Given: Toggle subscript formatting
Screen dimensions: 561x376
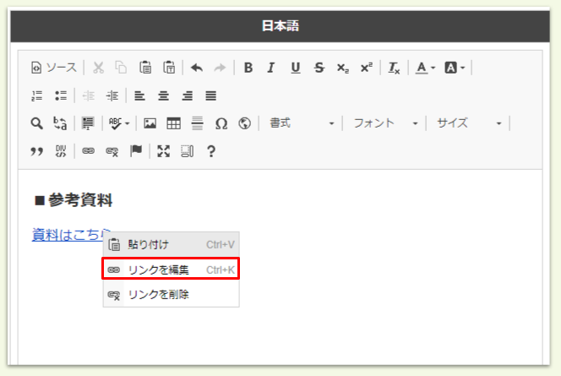Looking at the screenshot, I should [x=343, y=68].
